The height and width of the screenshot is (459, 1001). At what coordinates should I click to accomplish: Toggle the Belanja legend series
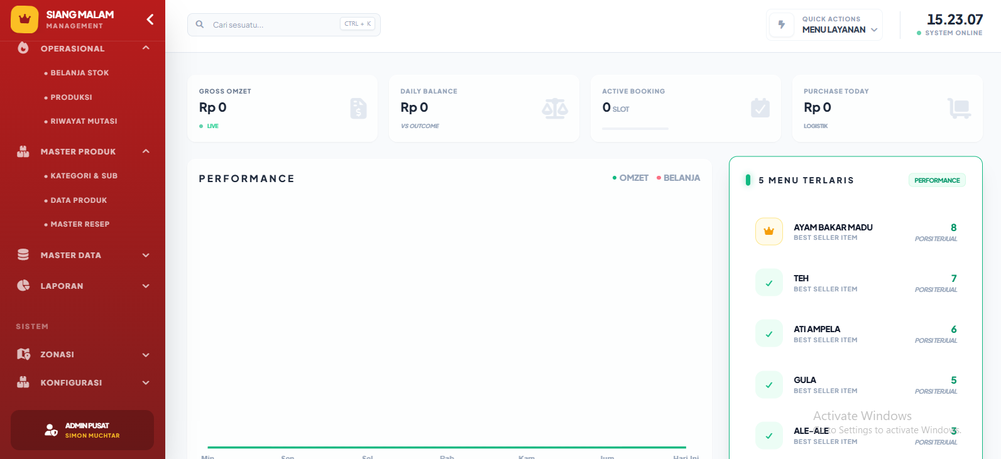point(678,178)
